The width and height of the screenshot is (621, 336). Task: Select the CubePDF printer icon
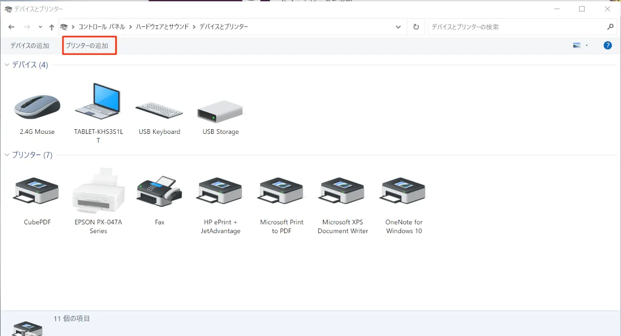tap(37, 193)
